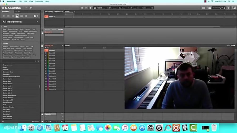
Task: Select the Velocity modulation lane
Action: tap(50, 114)
